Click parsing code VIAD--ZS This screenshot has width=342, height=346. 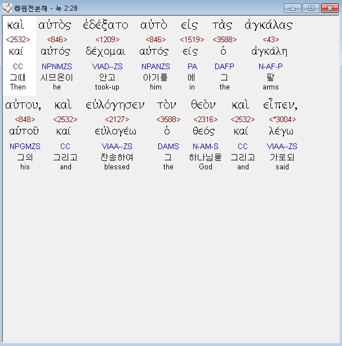coord(108,66)
